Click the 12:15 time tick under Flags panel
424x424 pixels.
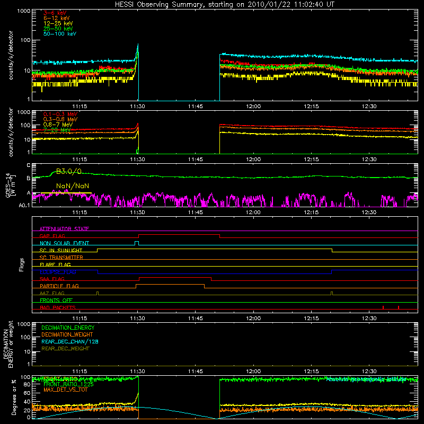click(x=311, y=319)
